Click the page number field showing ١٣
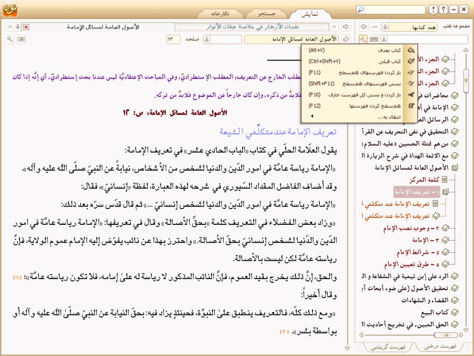 173,39
